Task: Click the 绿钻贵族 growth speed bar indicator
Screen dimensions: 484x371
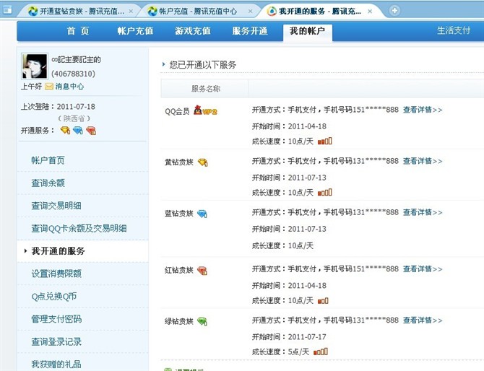Action: pos(321,352)
